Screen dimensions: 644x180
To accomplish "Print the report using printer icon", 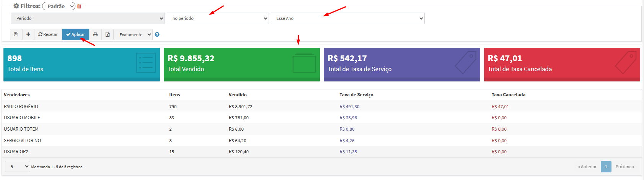I will tap(95, 34).
